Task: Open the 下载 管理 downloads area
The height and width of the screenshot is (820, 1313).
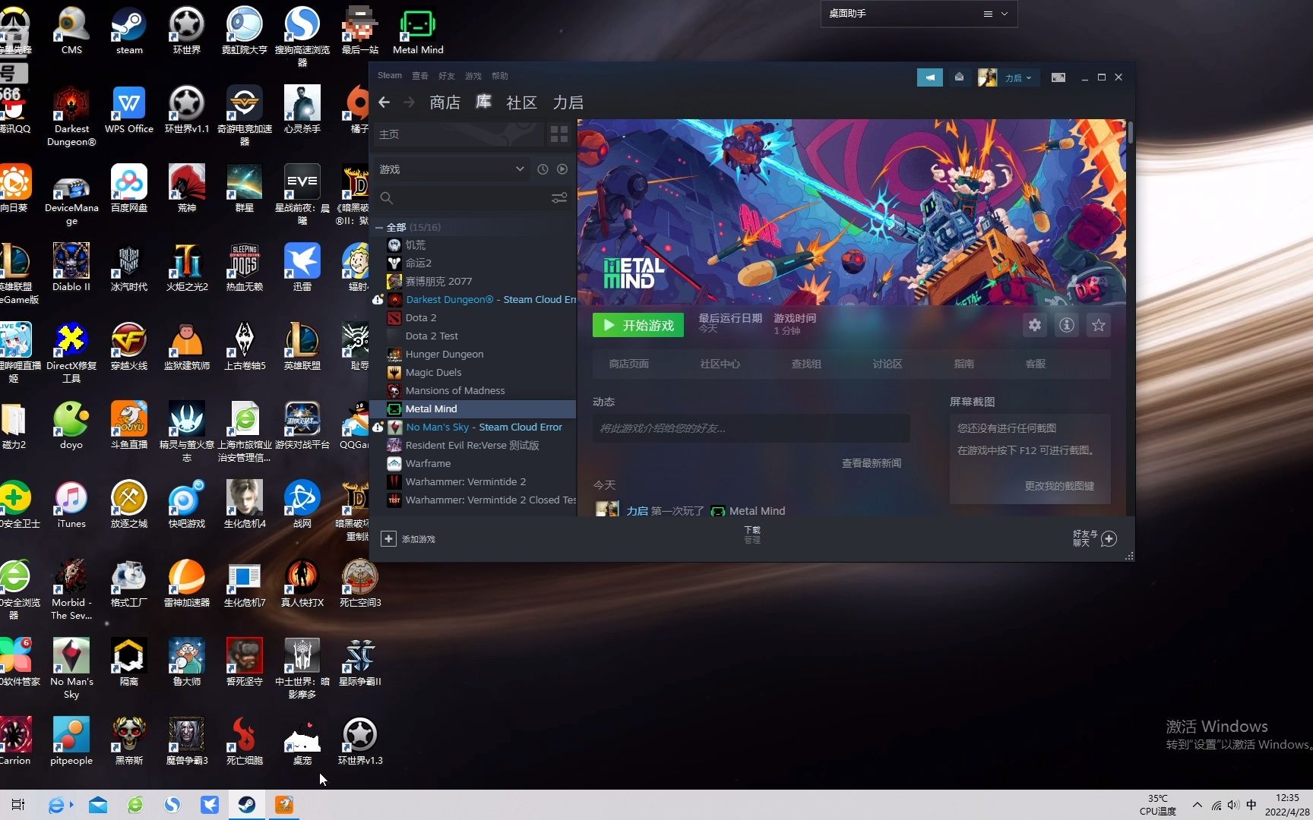Action: pyautogui.click(x=752, y=535)
